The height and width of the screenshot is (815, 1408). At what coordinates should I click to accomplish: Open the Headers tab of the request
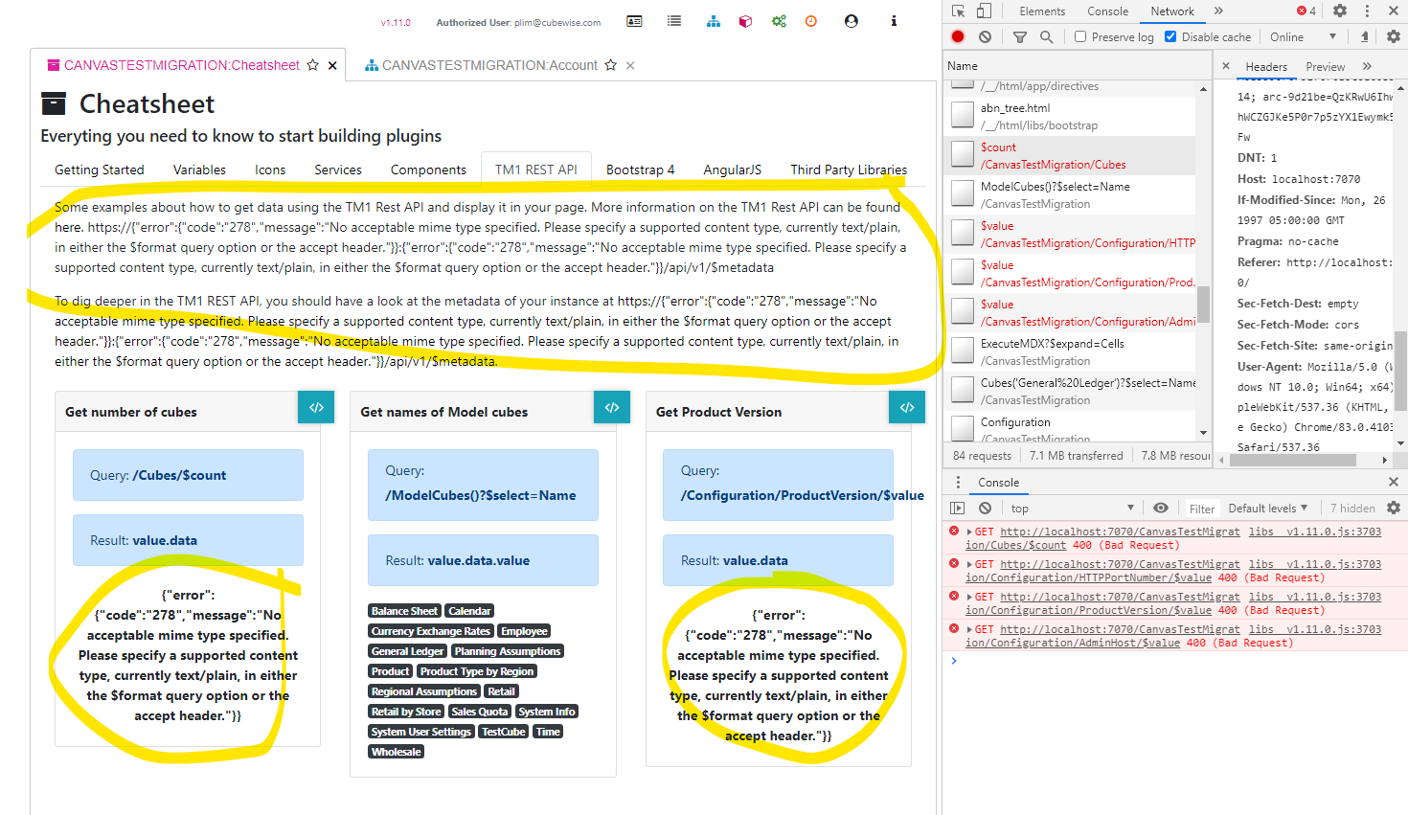click(x=1266, y=66)
